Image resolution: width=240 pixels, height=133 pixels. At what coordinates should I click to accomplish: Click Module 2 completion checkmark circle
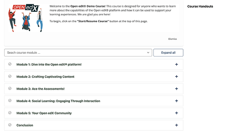coord(10,76)
